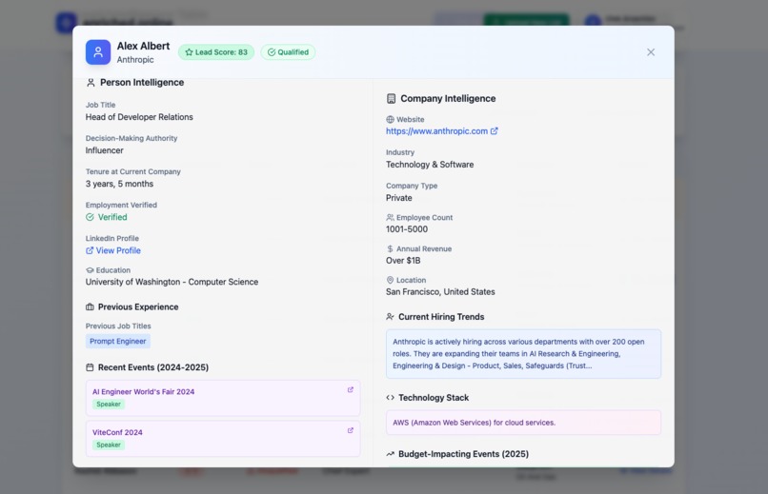
Task: Open the ViteConf 2024 event
Action: pos(117,432)
